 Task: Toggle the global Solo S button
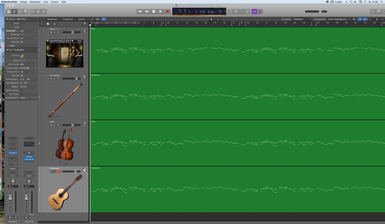coord(54,24)
